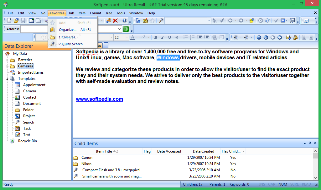Toggle Italic formatting
Viewport: 321px width, 190px height.
[x=163, y=37]
